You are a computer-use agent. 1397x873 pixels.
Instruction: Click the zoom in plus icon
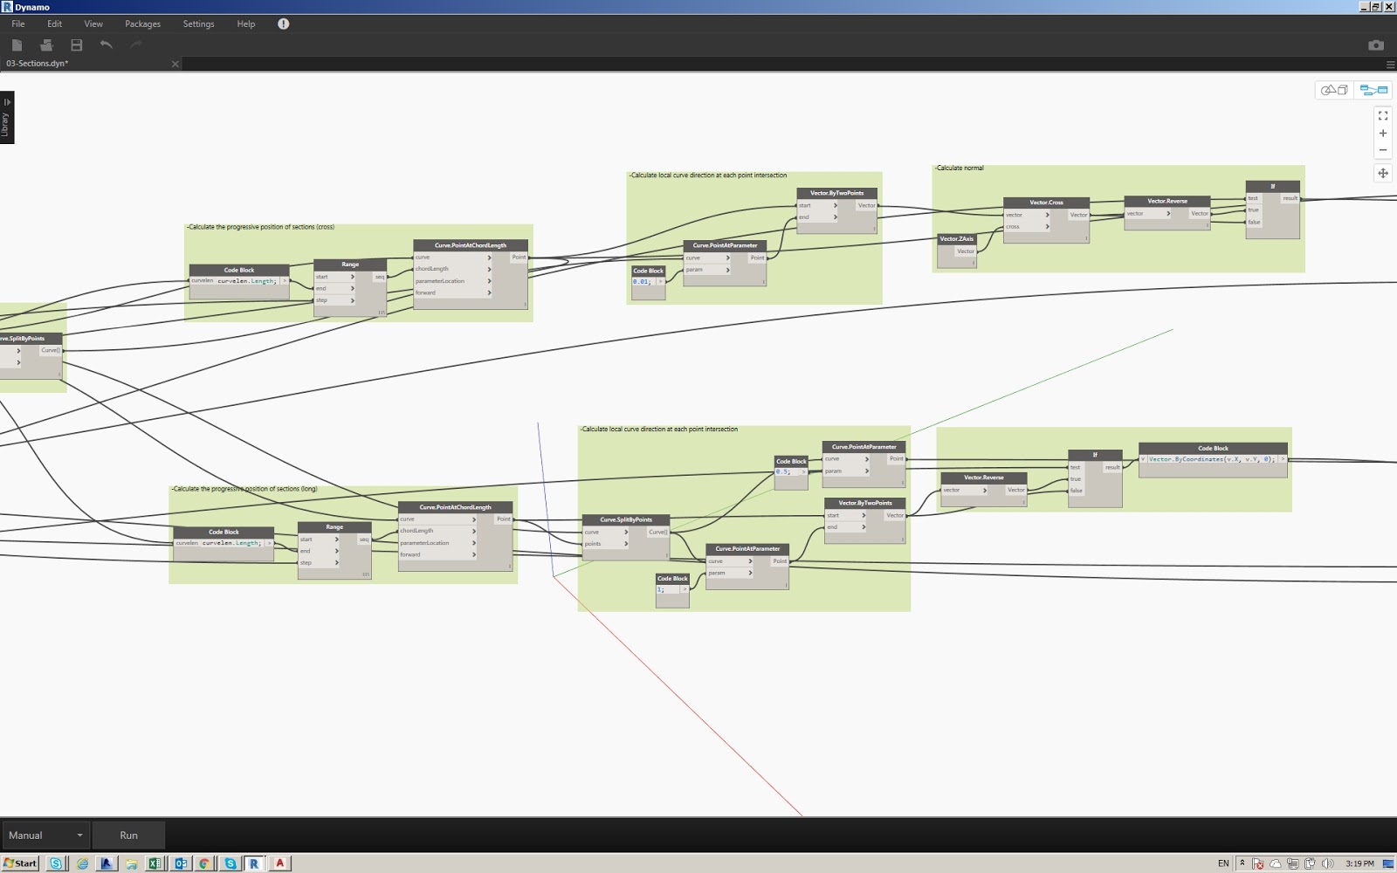pyautogui.click(x=1383, y=133)
